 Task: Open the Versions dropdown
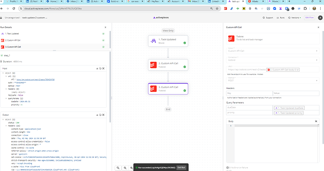294,18
